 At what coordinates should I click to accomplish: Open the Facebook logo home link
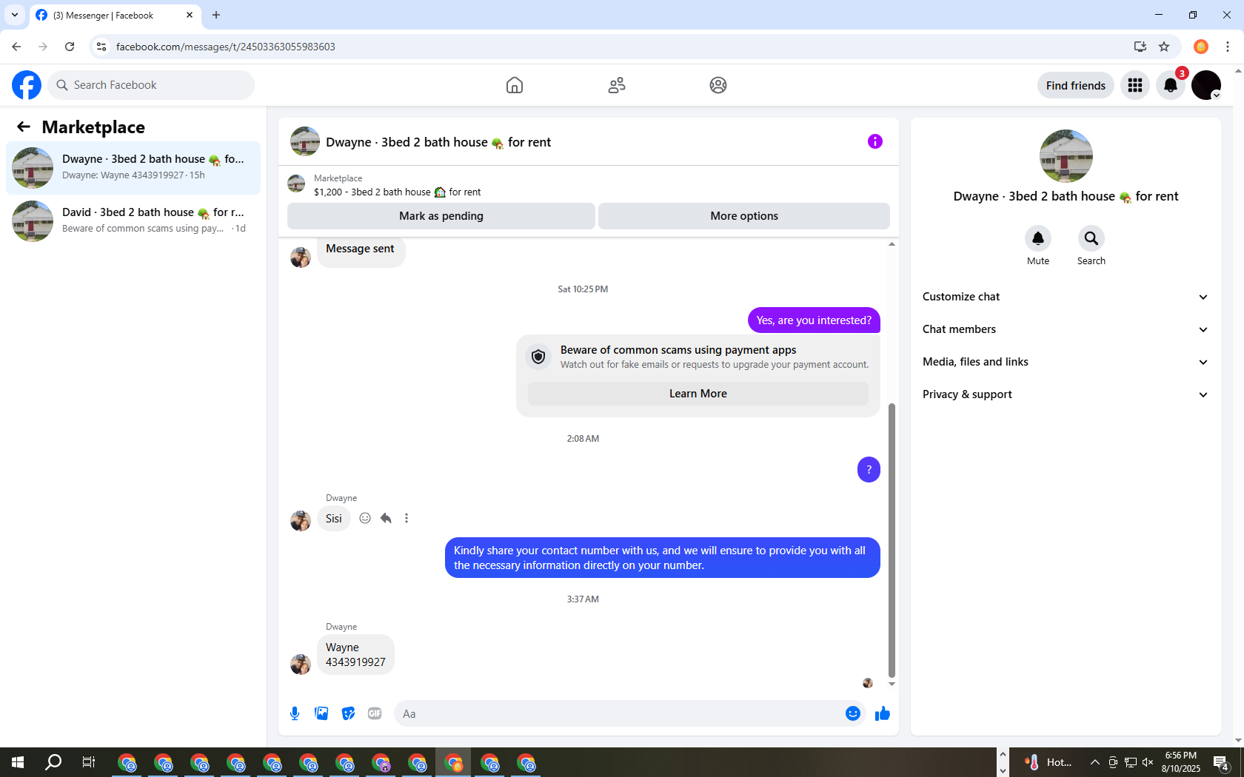click(27, 85)
